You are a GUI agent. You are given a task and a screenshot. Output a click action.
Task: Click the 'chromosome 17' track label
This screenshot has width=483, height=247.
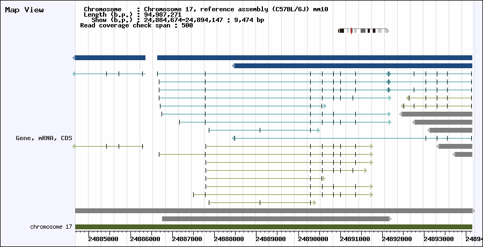pos(51,227)
